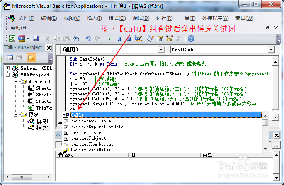This screenshot has height=185, width=284.
Task: Click the autocomplete list scroll down arrow
Action: 265,149
